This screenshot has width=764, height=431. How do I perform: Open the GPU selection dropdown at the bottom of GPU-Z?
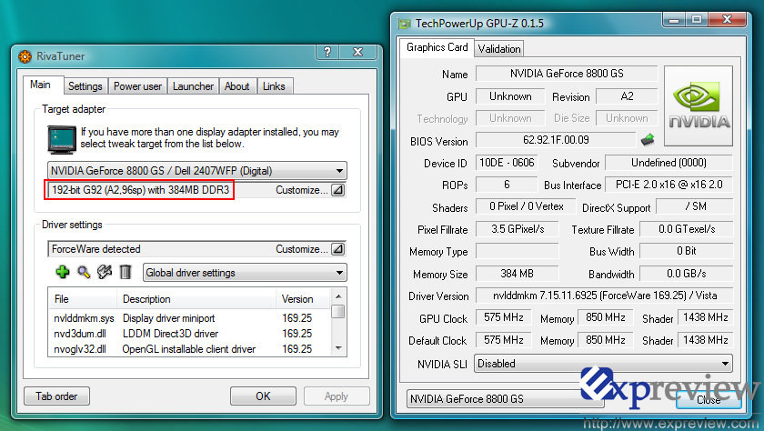click(x=506, y=399)
